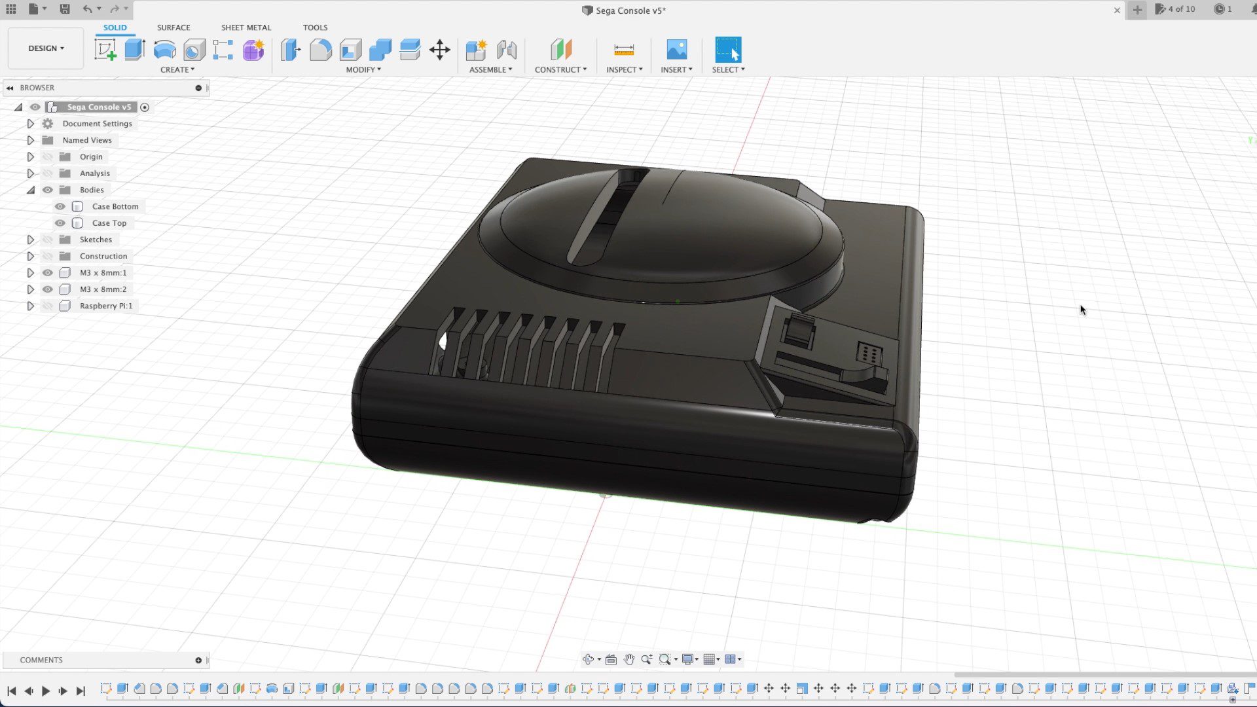Activate the Pan tool in navigation bar
This screenshot has width=1257, height=707.
(629, 659)
